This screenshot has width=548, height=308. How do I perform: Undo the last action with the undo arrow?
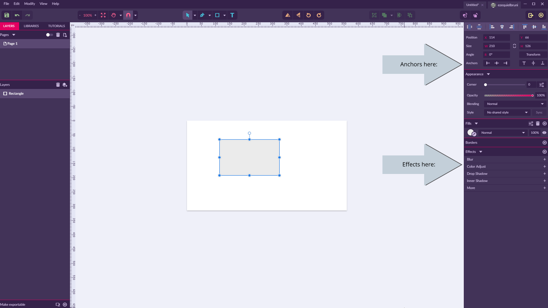(x=17, y=15)
